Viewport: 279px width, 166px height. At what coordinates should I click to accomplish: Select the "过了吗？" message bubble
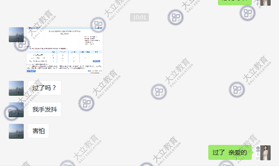pyautogui.click(x=44, y=88)
